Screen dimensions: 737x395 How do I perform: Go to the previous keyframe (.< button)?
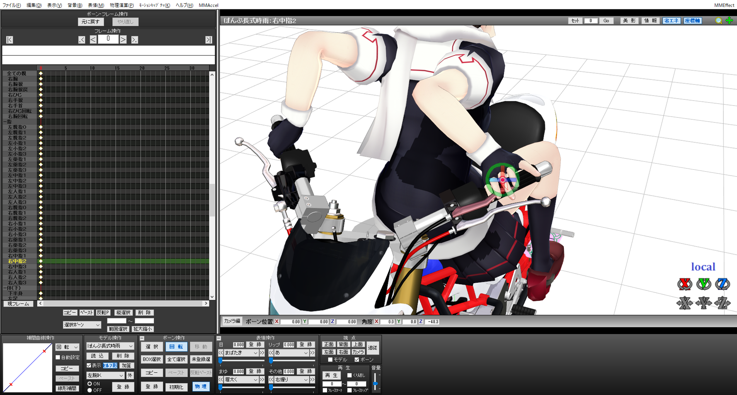click(x=82, y=40)
